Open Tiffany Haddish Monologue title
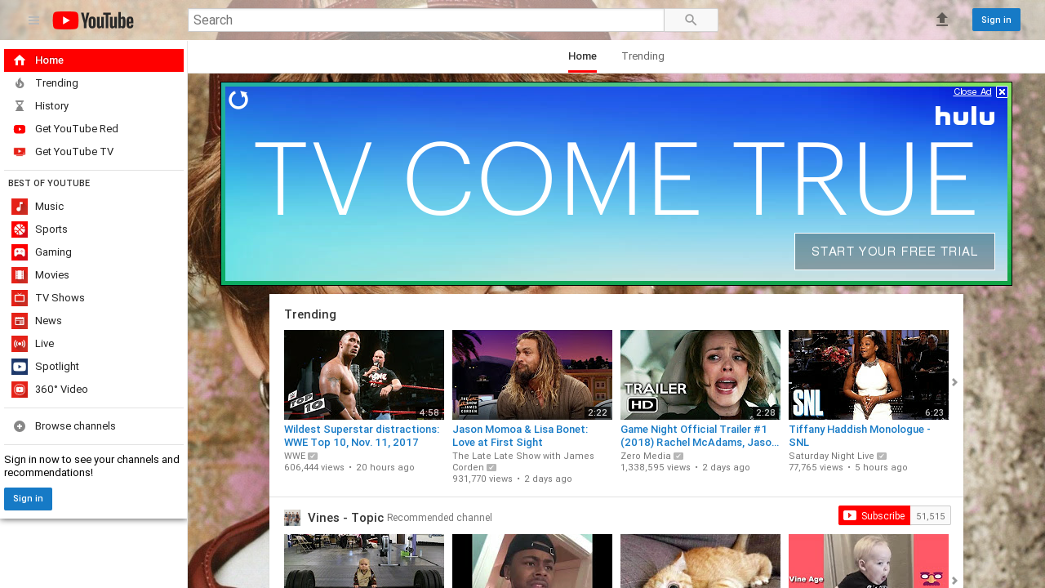1045x588 pixels. coord(860,435)
